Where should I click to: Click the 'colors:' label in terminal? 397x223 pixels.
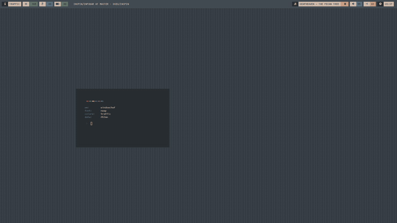pos(90,114)
